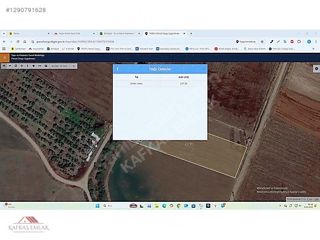Click the translate extension icon
Screen dimensions: 320x240
[x=285, y=42]
